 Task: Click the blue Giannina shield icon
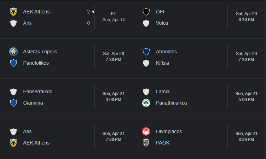(x=13, y=103)
